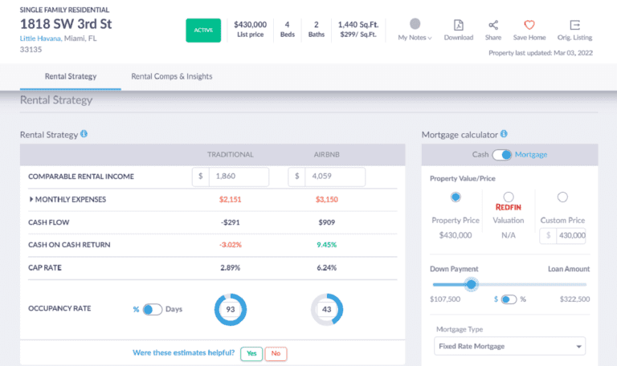Toggle the Cash/Mortgage switch
617x366 pixels.
tap(501, 155)
